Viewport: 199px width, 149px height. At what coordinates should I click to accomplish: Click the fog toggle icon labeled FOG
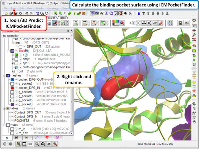(x=93, y=13)
